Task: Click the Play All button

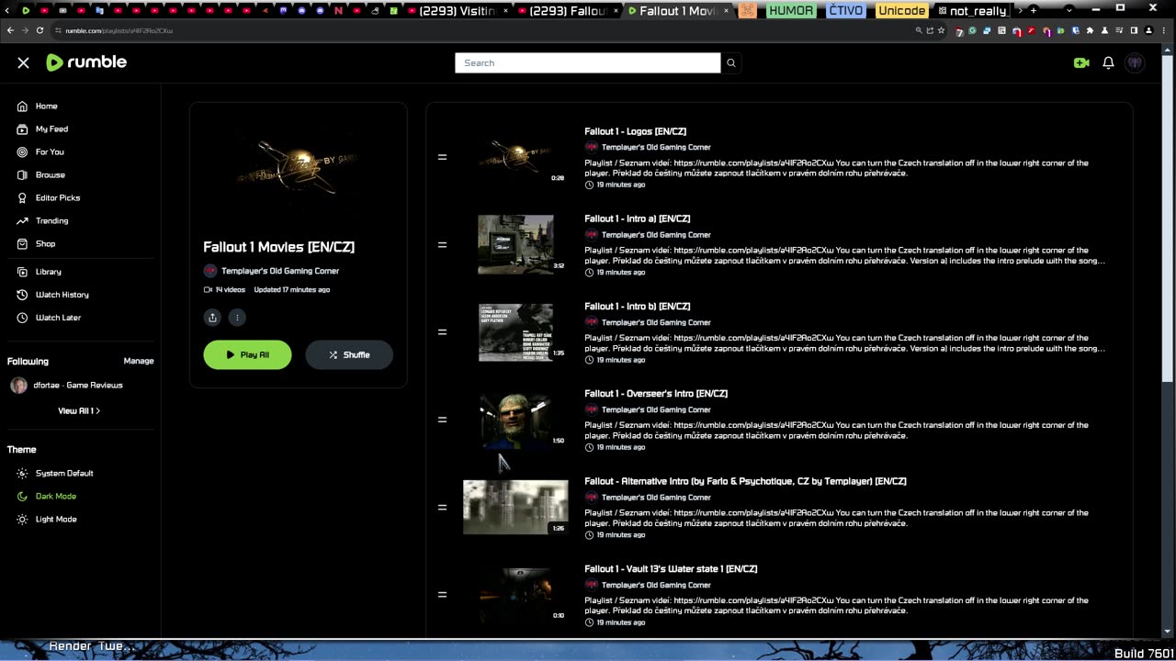Action: tap(247, 354)
